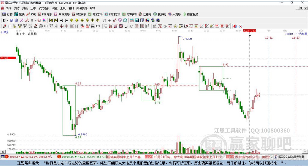Click the infinity symbol icon

tap(240, 26)
